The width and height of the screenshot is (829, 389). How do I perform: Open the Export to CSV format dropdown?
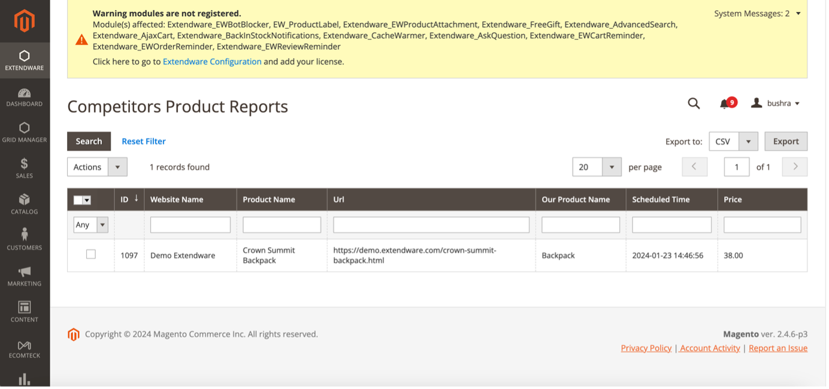[734, 141]
